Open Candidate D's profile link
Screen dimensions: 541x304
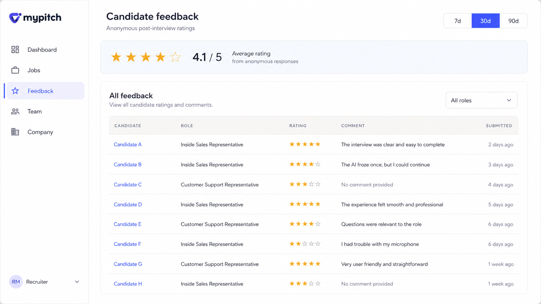point(128,204)
